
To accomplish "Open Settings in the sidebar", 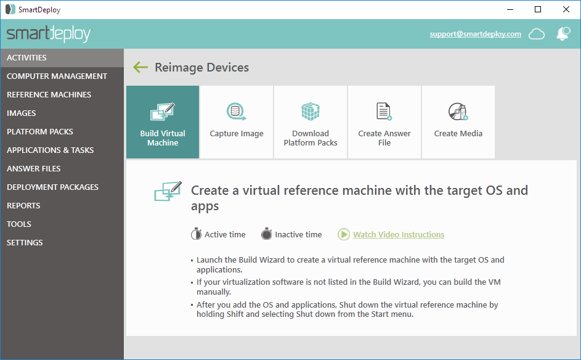I will coord(62,243).
